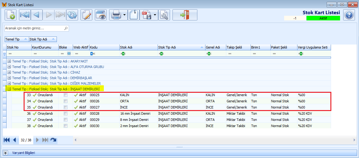Go to previous record in bottom navigator

(15, 140)
